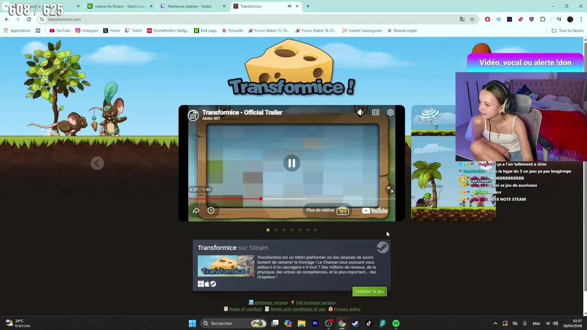Click the Transformice Steam widget thumbnail
Screen dimensions: 587x330
tap(226, 266)
